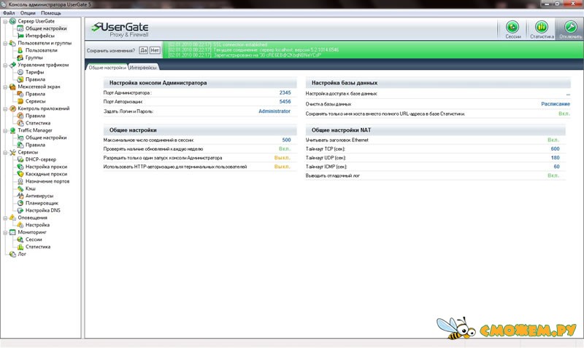This screenshot has width=584, height=348.
Task: Confirm saving changes with Да button
Action: coord(143,50)
